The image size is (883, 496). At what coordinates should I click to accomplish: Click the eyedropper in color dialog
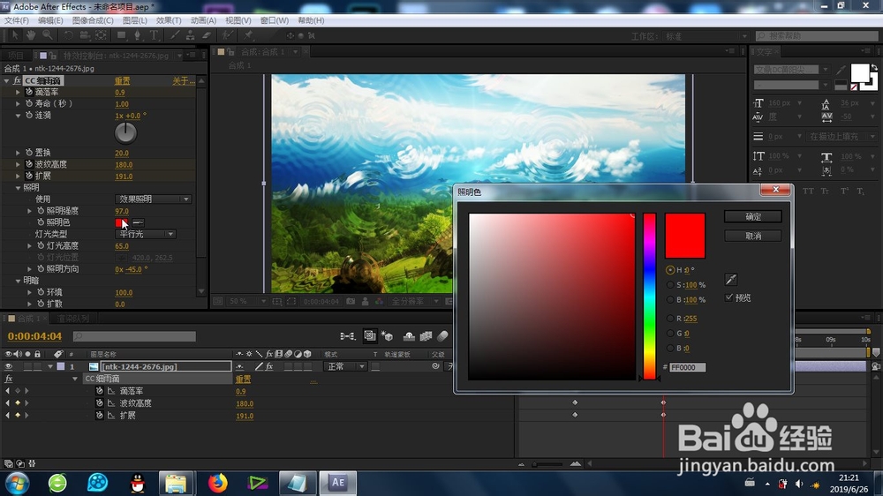730,279
